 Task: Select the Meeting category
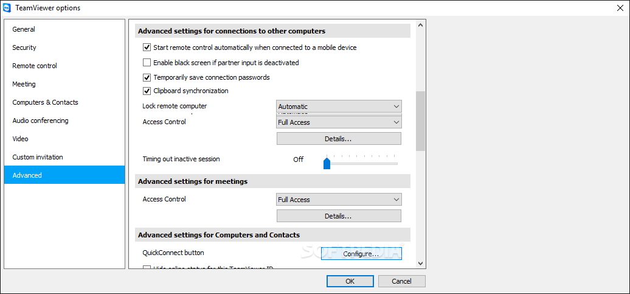pos(64,84)
